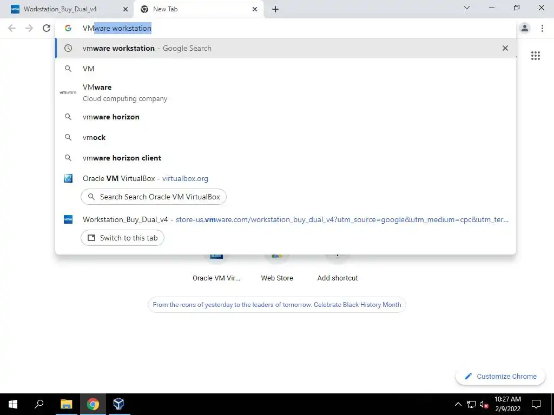Close the Workstation_Buy_Dual_v4 tab
This screenshot has height=415, width=554.
[x=126, y=9]
